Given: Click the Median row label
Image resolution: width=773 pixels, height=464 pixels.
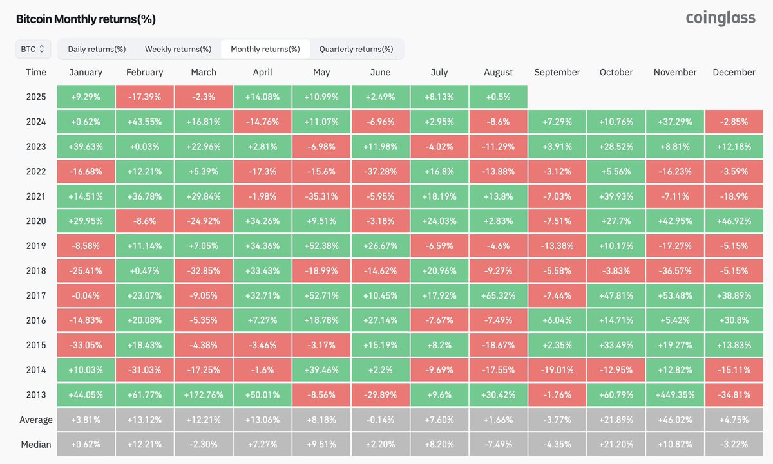Looking at the screenshot, I should [36, 444].
